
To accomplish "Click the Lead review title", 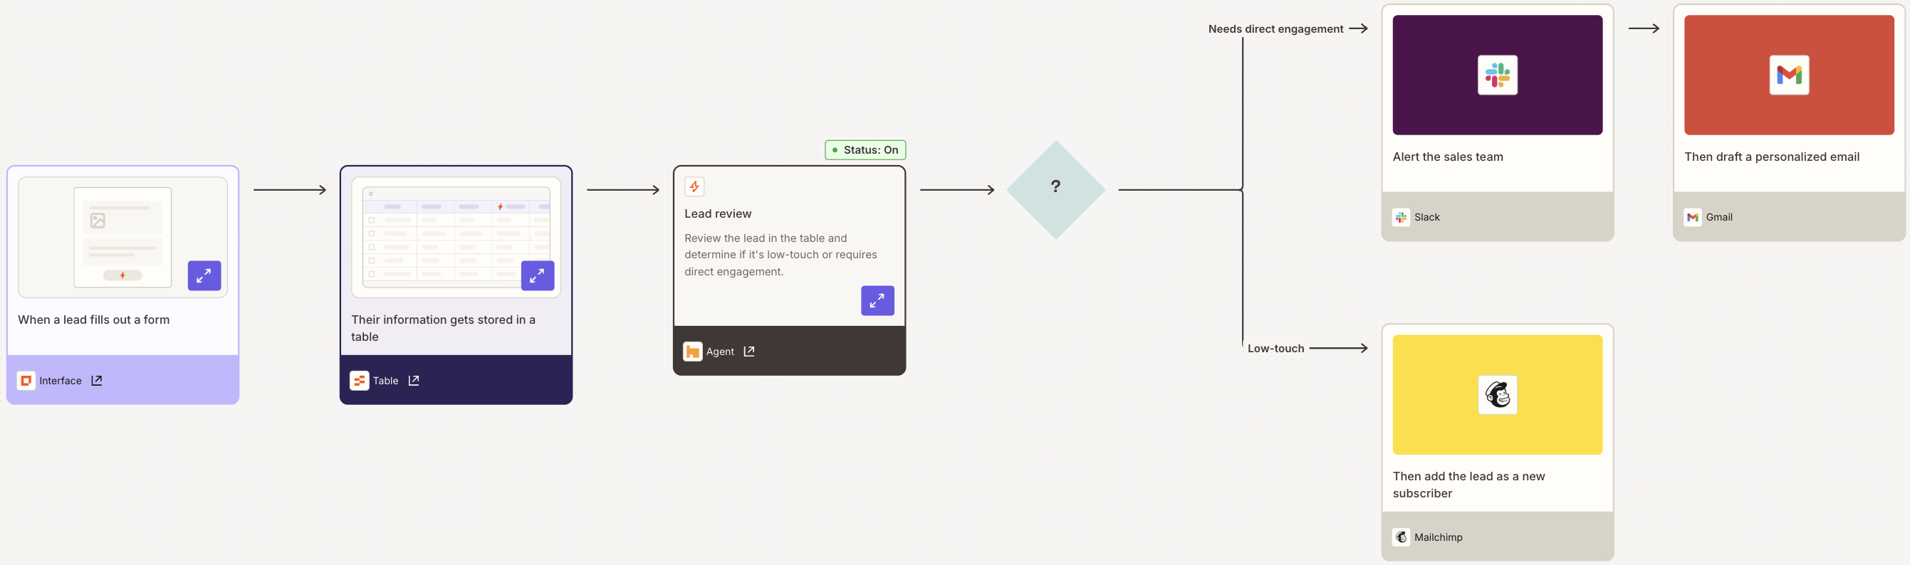I will 718,213.
